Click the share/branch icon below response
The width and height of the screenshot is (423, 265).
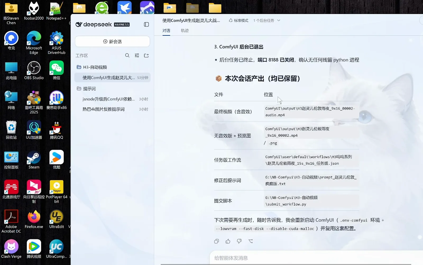coord(251,241)
